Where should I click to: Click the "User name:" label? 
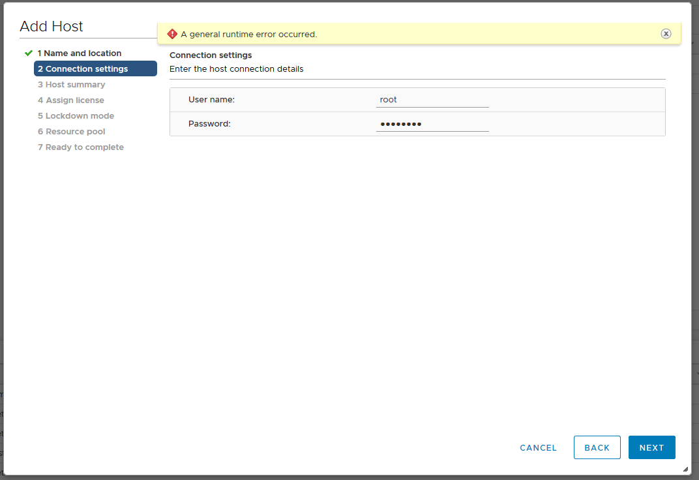point(211,100)
